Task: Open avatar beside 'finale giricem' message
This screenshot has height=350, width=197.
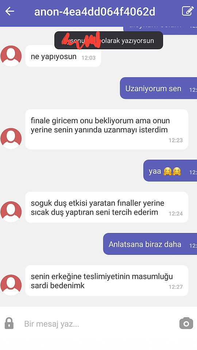Action: pos(11,139)
